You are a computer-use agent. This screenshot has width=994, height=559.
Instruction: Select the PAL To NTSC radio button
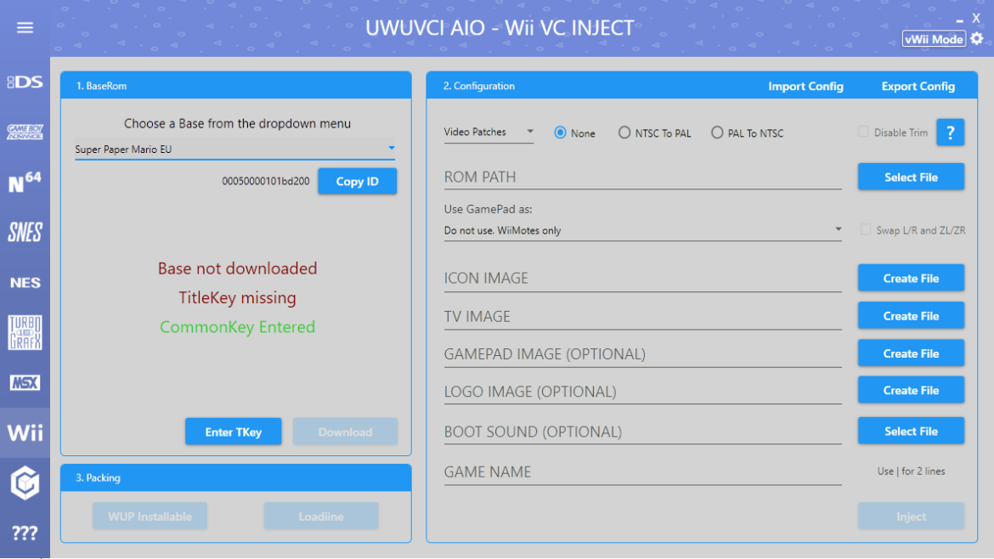[717, 133]
